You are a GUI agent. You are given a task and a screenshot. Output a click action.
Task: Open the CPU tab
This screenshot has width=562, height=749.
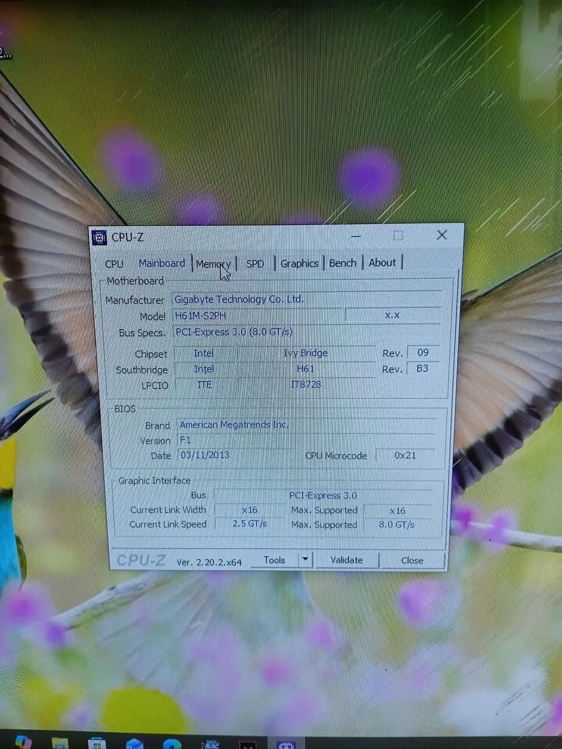click(x=114, y=264)
